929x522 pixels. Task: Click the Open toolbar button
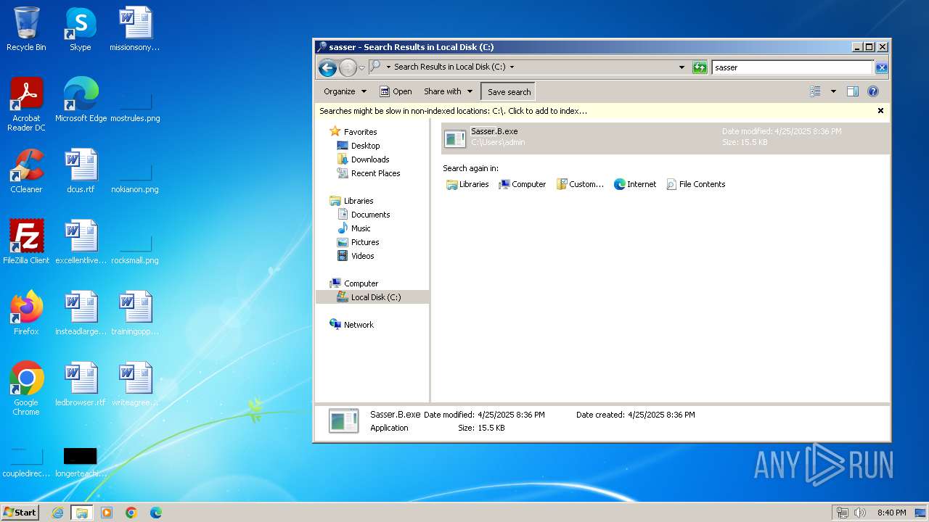396,91
